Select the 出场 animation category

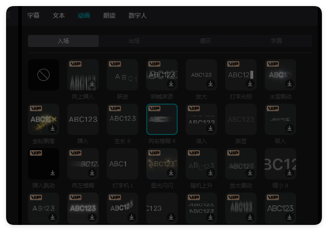(134, 41)
